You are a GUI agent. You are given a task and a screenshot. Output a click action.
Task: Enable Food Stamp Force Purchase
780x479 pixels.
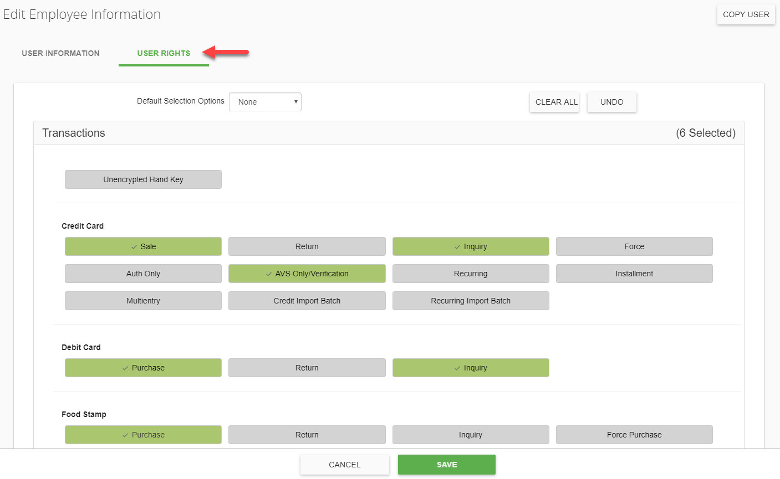pos(634,435)
